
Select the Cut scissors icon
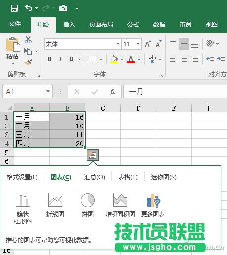[x=28, y=40]
